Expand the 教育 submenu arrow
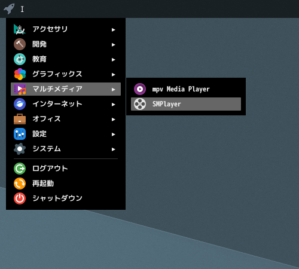Image resolution: width=299 pixels, height=269 pixels. tap(114, 60)
